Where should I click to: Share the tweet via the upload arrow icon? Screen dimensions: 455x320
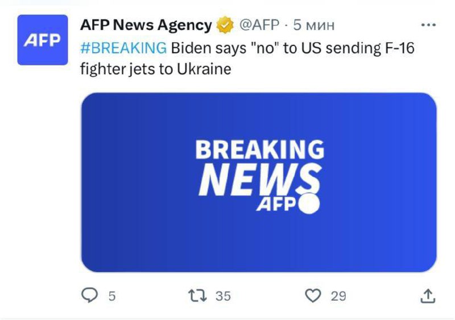pyautogui.click(x=428, y=296)
